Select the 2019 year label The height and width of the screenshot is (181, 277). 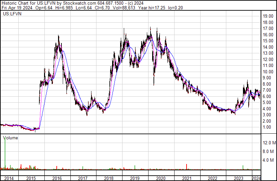point(135,178)
